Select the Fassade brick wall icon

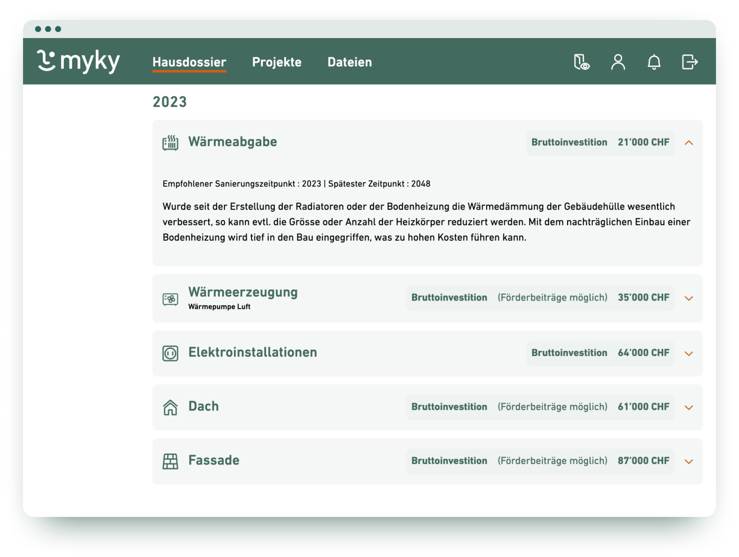(x=171, y=461)
